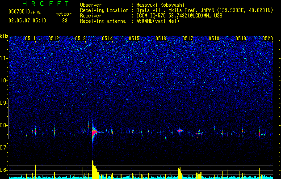Click the 1.0 kHz axis label
This screenshot has width=281, height=179.
click(4, 81)
